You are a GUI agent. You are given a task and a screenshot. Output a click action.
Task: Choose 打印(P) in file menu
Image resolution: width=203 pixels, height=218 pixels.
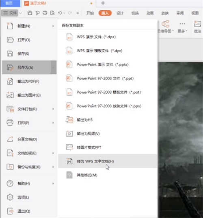[29, 123]
